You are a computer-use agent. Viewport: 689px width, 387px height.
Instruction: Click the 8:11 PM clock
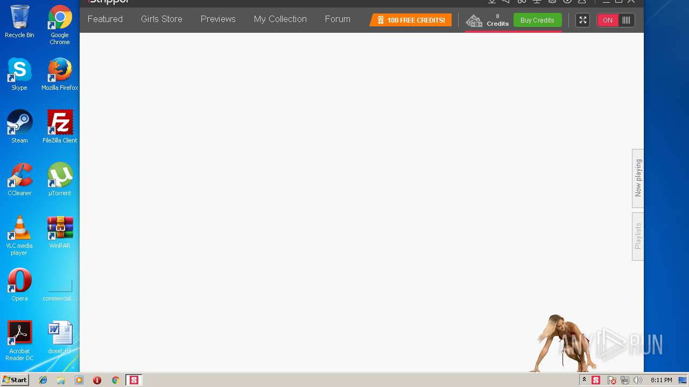click(x=661, y=380)
